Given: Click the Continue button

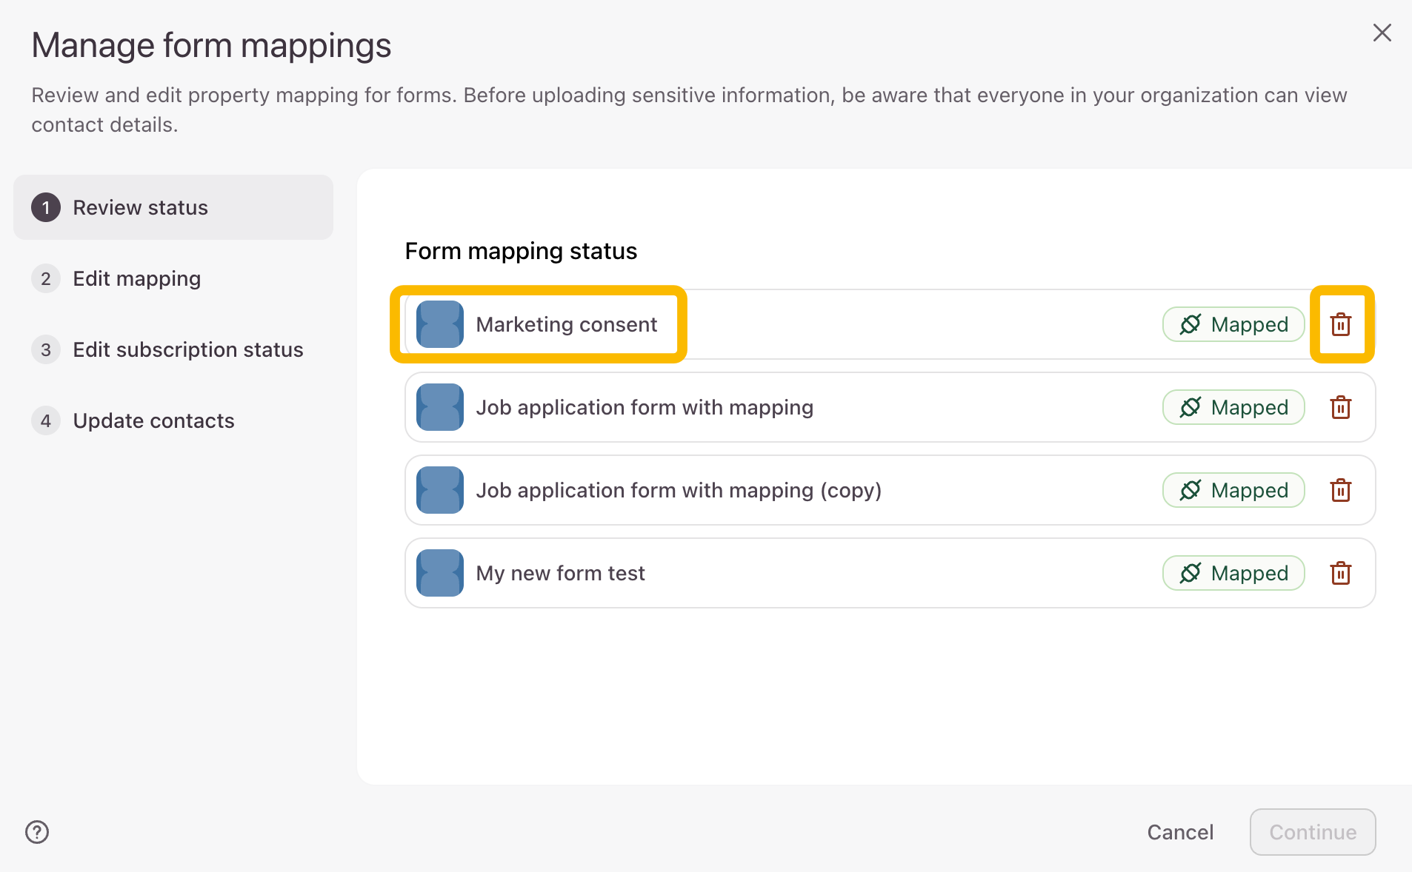Looking at the screenshot, I should 1312,832.
